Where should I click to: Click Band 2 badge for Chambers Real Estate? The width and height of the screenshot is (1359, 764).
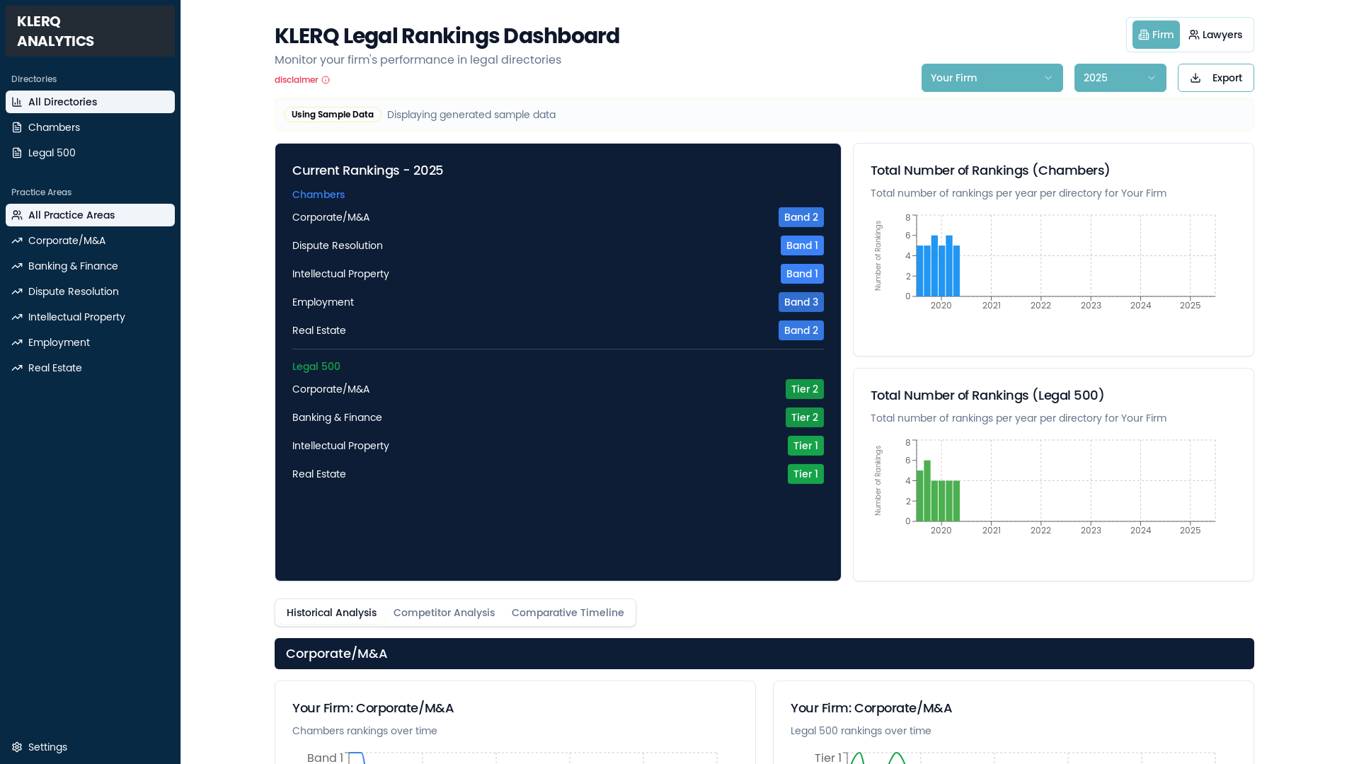tap(801, 330)
